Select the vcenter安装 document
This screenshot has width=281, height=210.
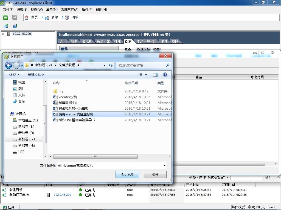65,97
